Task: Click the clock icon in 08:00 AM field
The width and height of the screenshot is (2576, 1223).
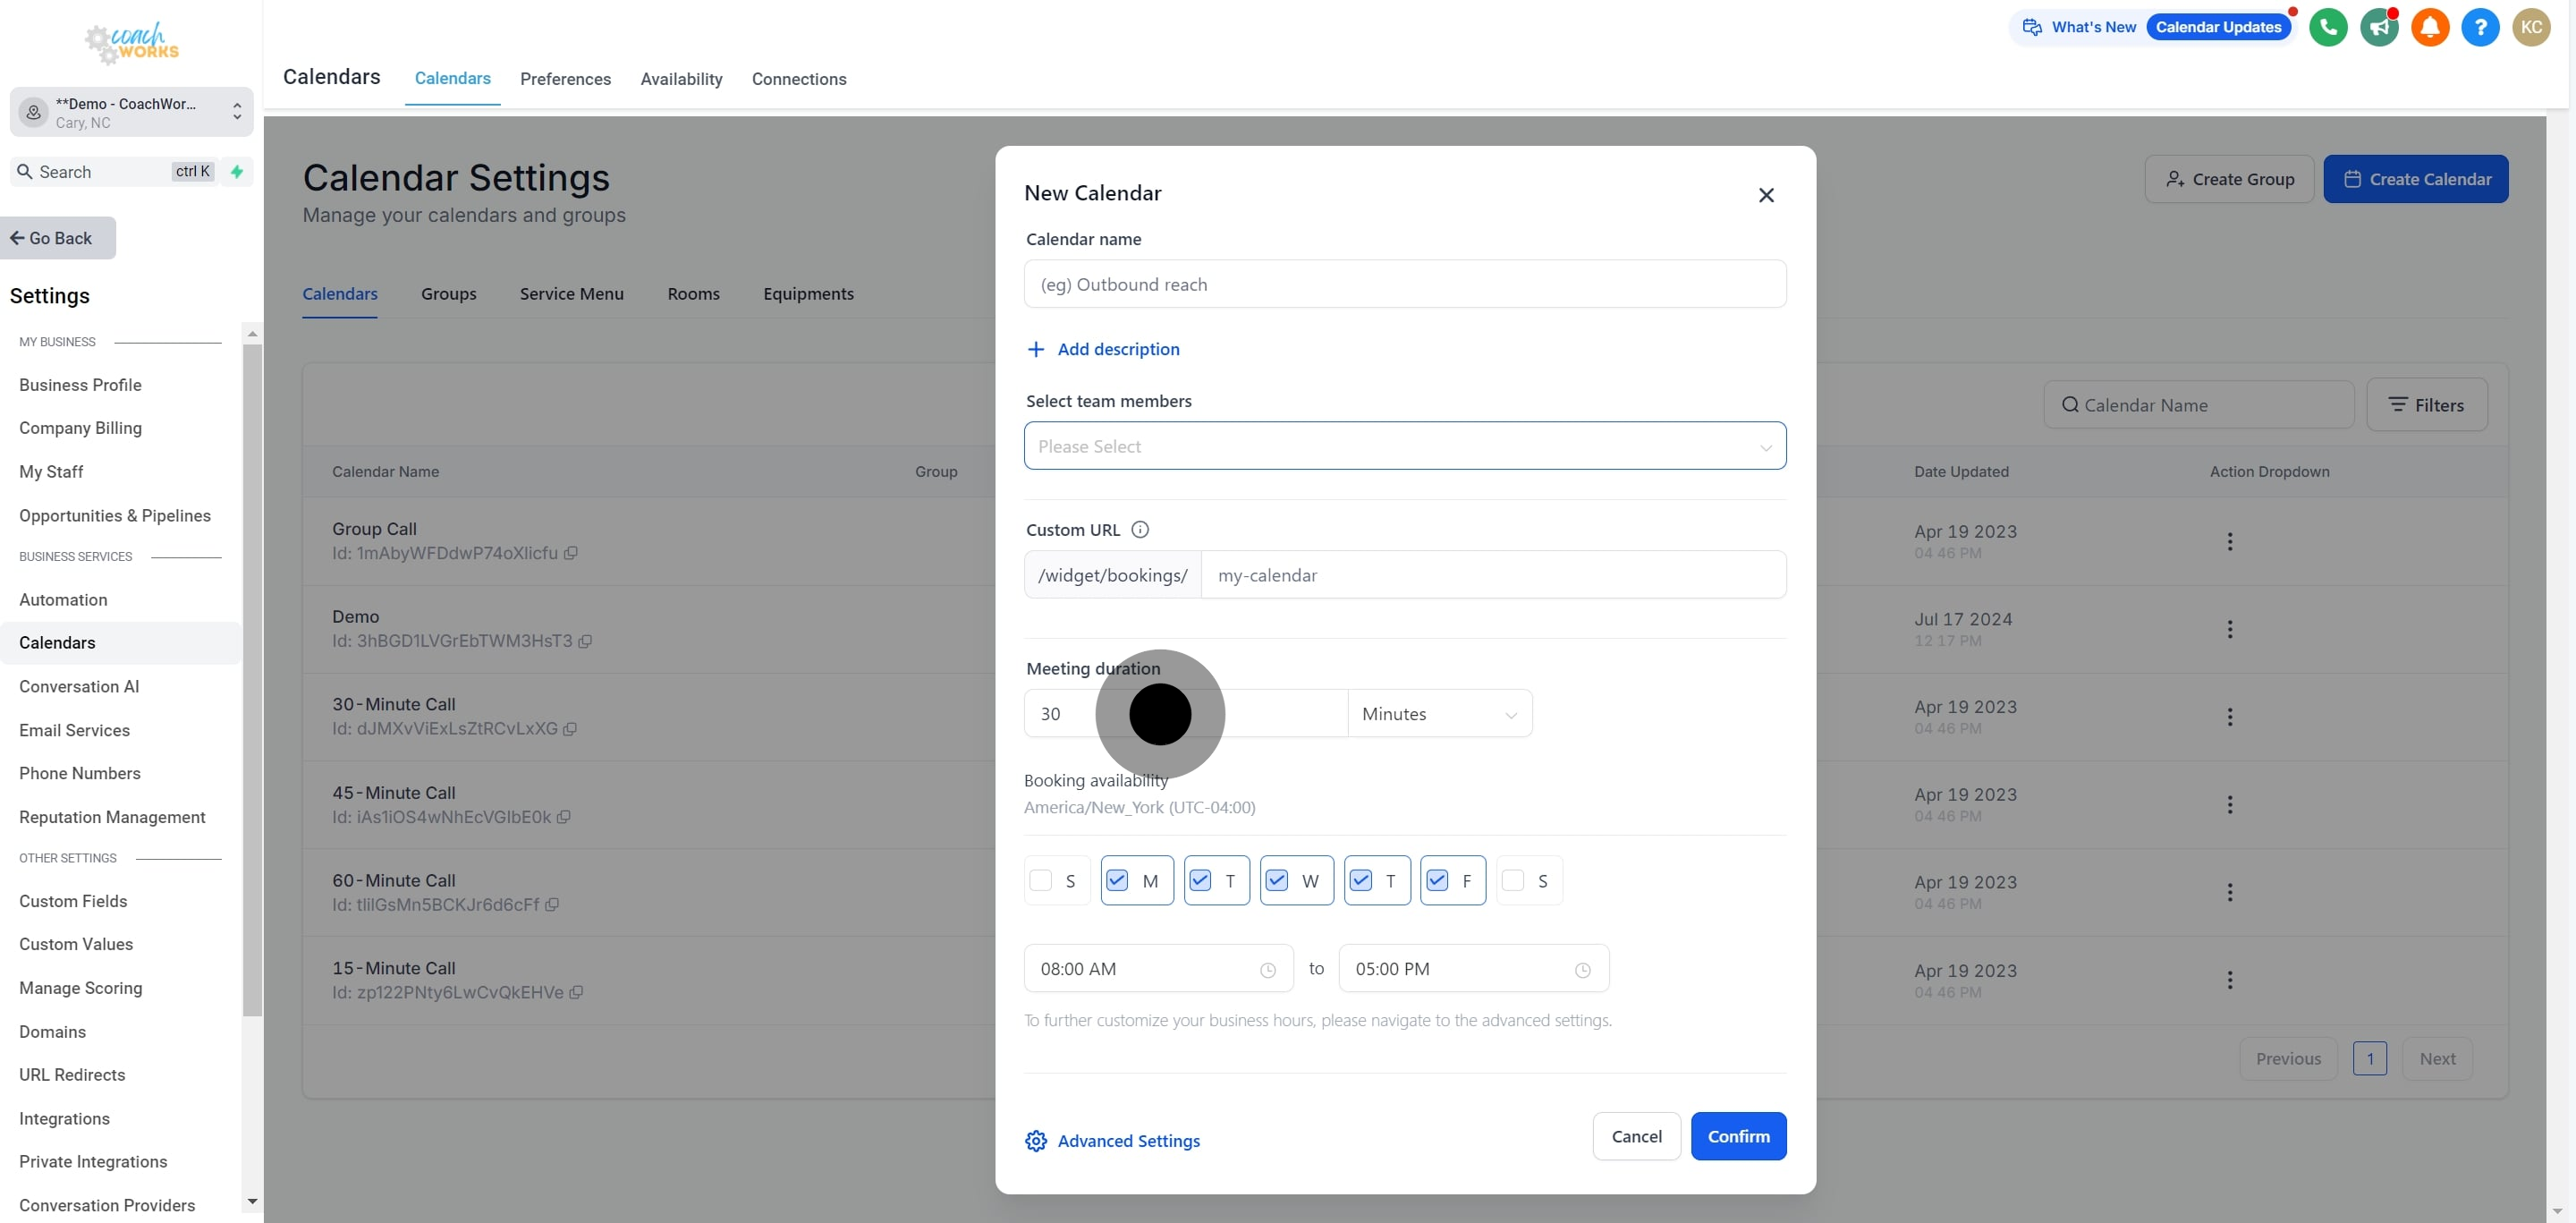Action: click(1268, 970)
